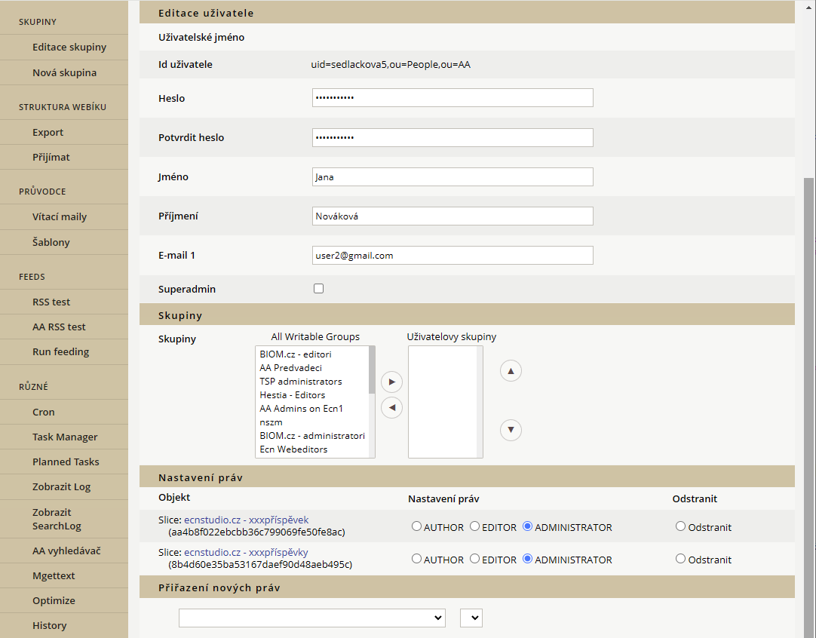816x638 pixels.
Task: Open the ecnstudio.cz - xxxpříspěvky link
Action: (x=245, y=552)
